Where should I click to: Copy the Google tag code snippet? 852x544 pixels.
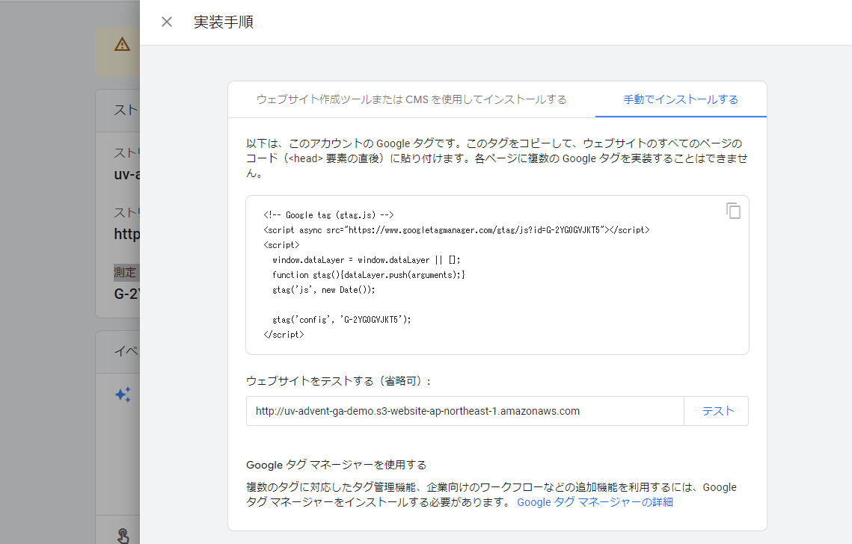[733, 211]
